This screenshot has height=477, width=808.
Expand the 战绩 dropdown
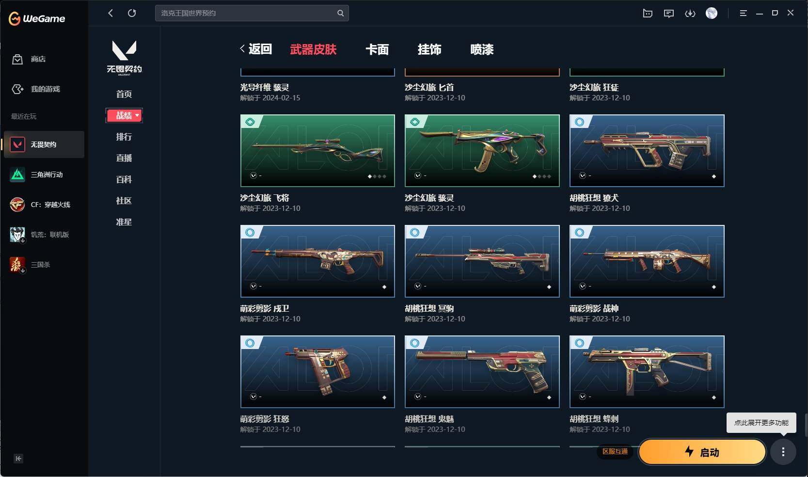[x=124, y=115]
